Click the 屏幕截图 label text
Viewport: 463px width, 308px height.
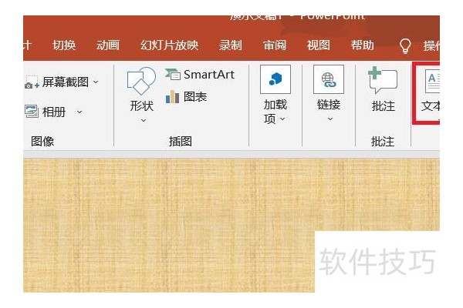[x=66, y=82]
